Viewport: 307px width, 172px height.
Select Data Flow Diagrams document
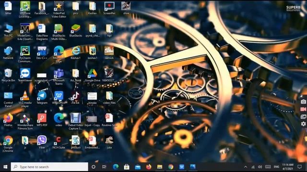(x=42, y=32)
